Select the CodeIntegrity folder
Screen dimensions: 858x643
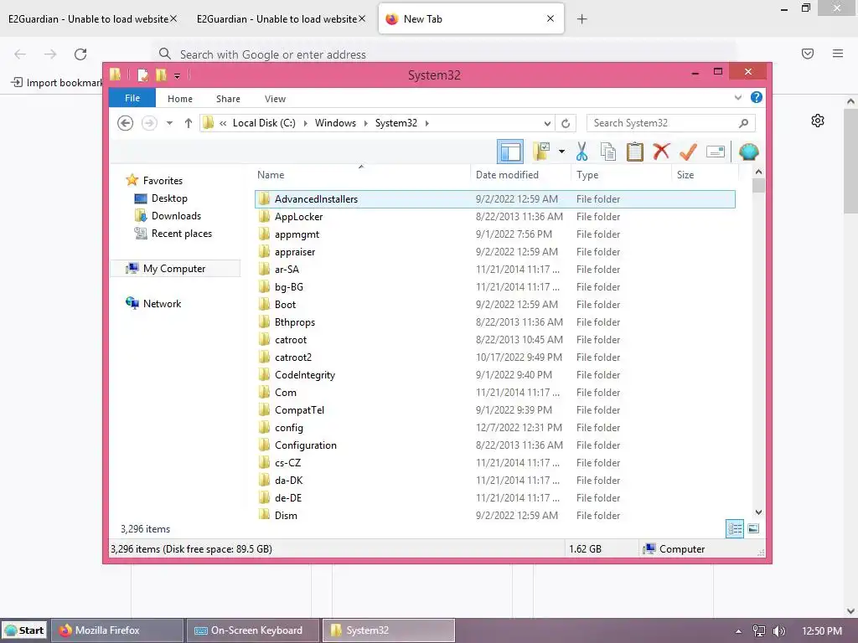click(494, 374)
